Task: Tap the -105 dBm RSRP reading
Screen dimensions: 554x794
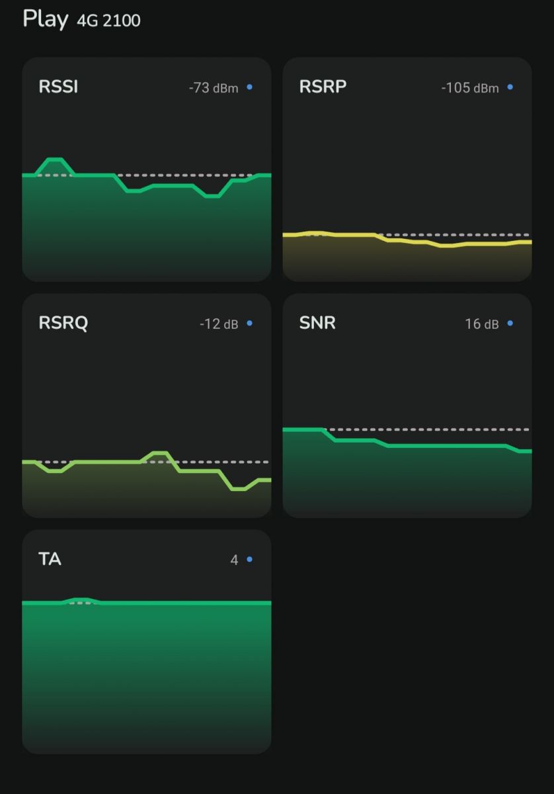Action: (x=470, y=87)
